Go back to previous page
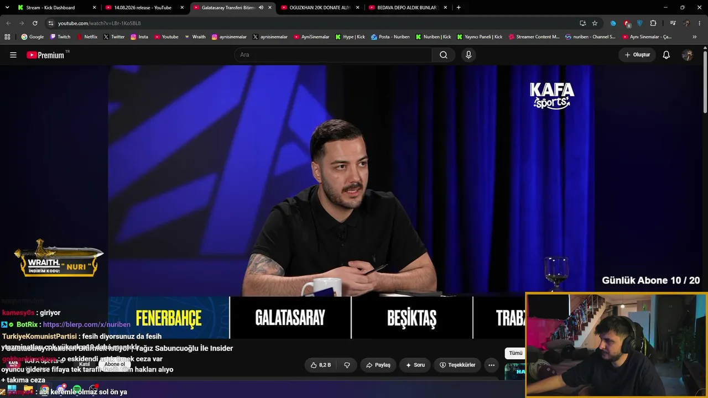708x398 pixels. coord(8,23)
